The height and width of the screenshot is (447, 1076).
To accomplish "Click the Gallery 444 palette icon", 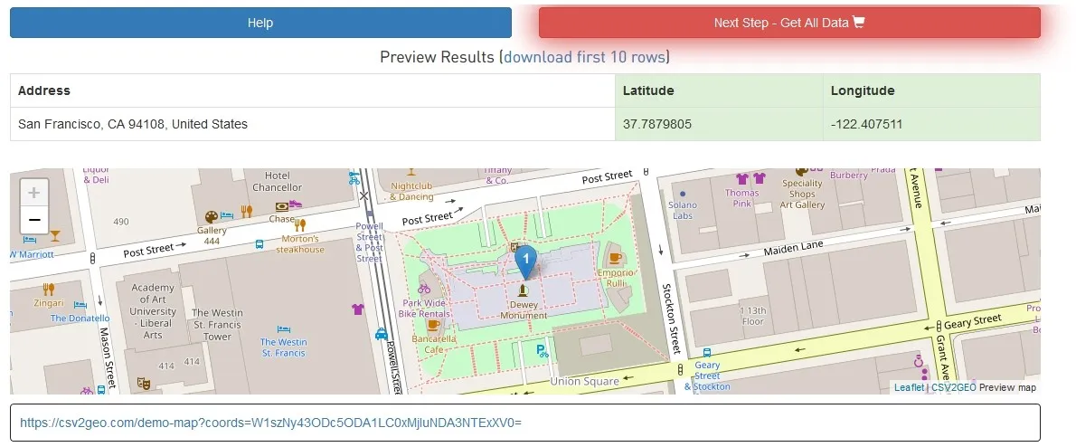I will 212,216.
